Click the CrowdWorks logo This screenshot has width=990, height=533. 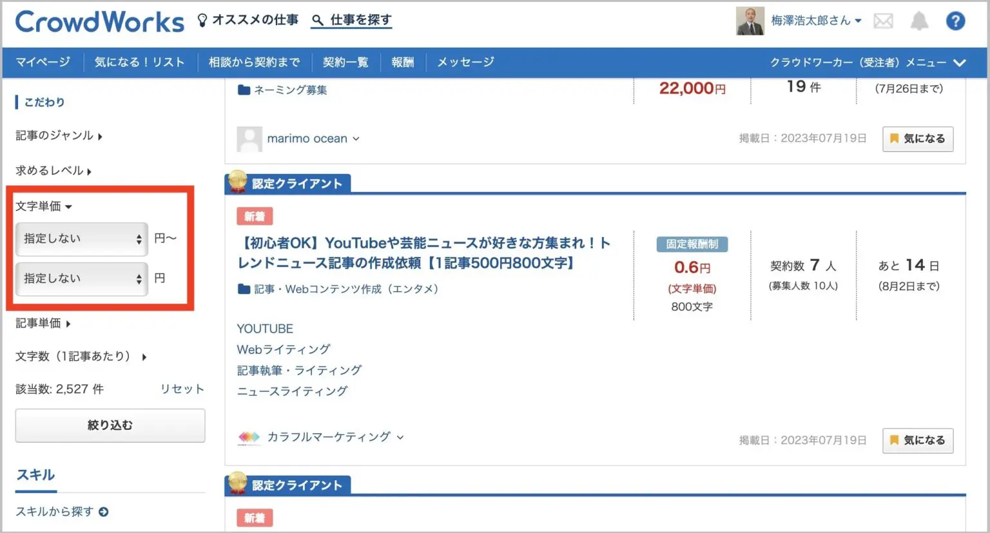pos(100,22)
